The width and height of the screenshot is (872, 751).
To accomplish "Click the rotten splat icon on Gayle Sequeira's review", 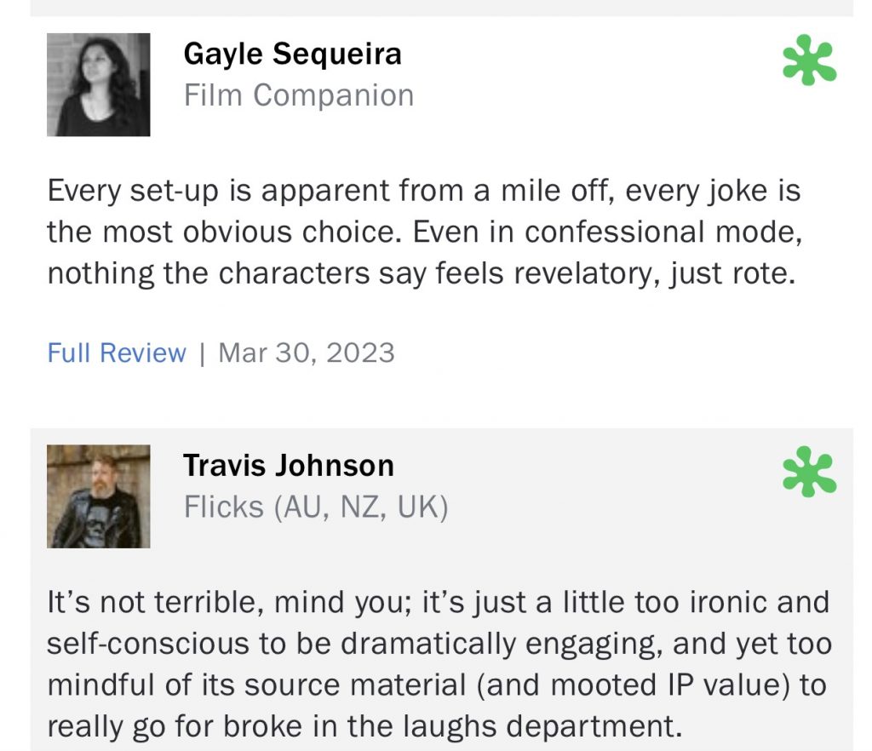I will [x=809, y=62].
